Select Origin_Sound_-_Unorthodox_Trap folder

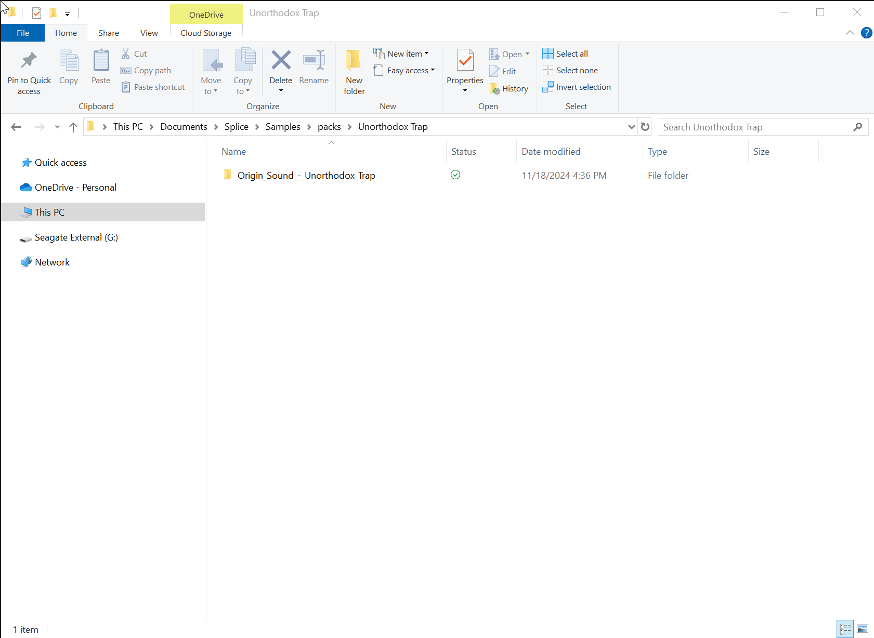coord(306,175)
